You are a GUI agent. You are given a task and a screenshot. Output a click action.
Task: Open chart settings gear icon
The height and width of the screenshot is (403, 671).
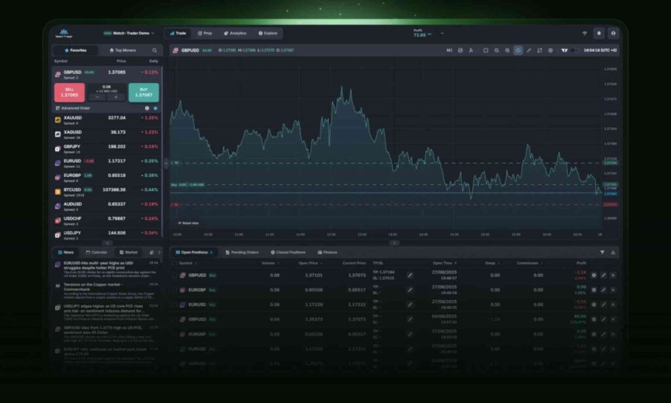pyautogui.click(x=550, y=50)
